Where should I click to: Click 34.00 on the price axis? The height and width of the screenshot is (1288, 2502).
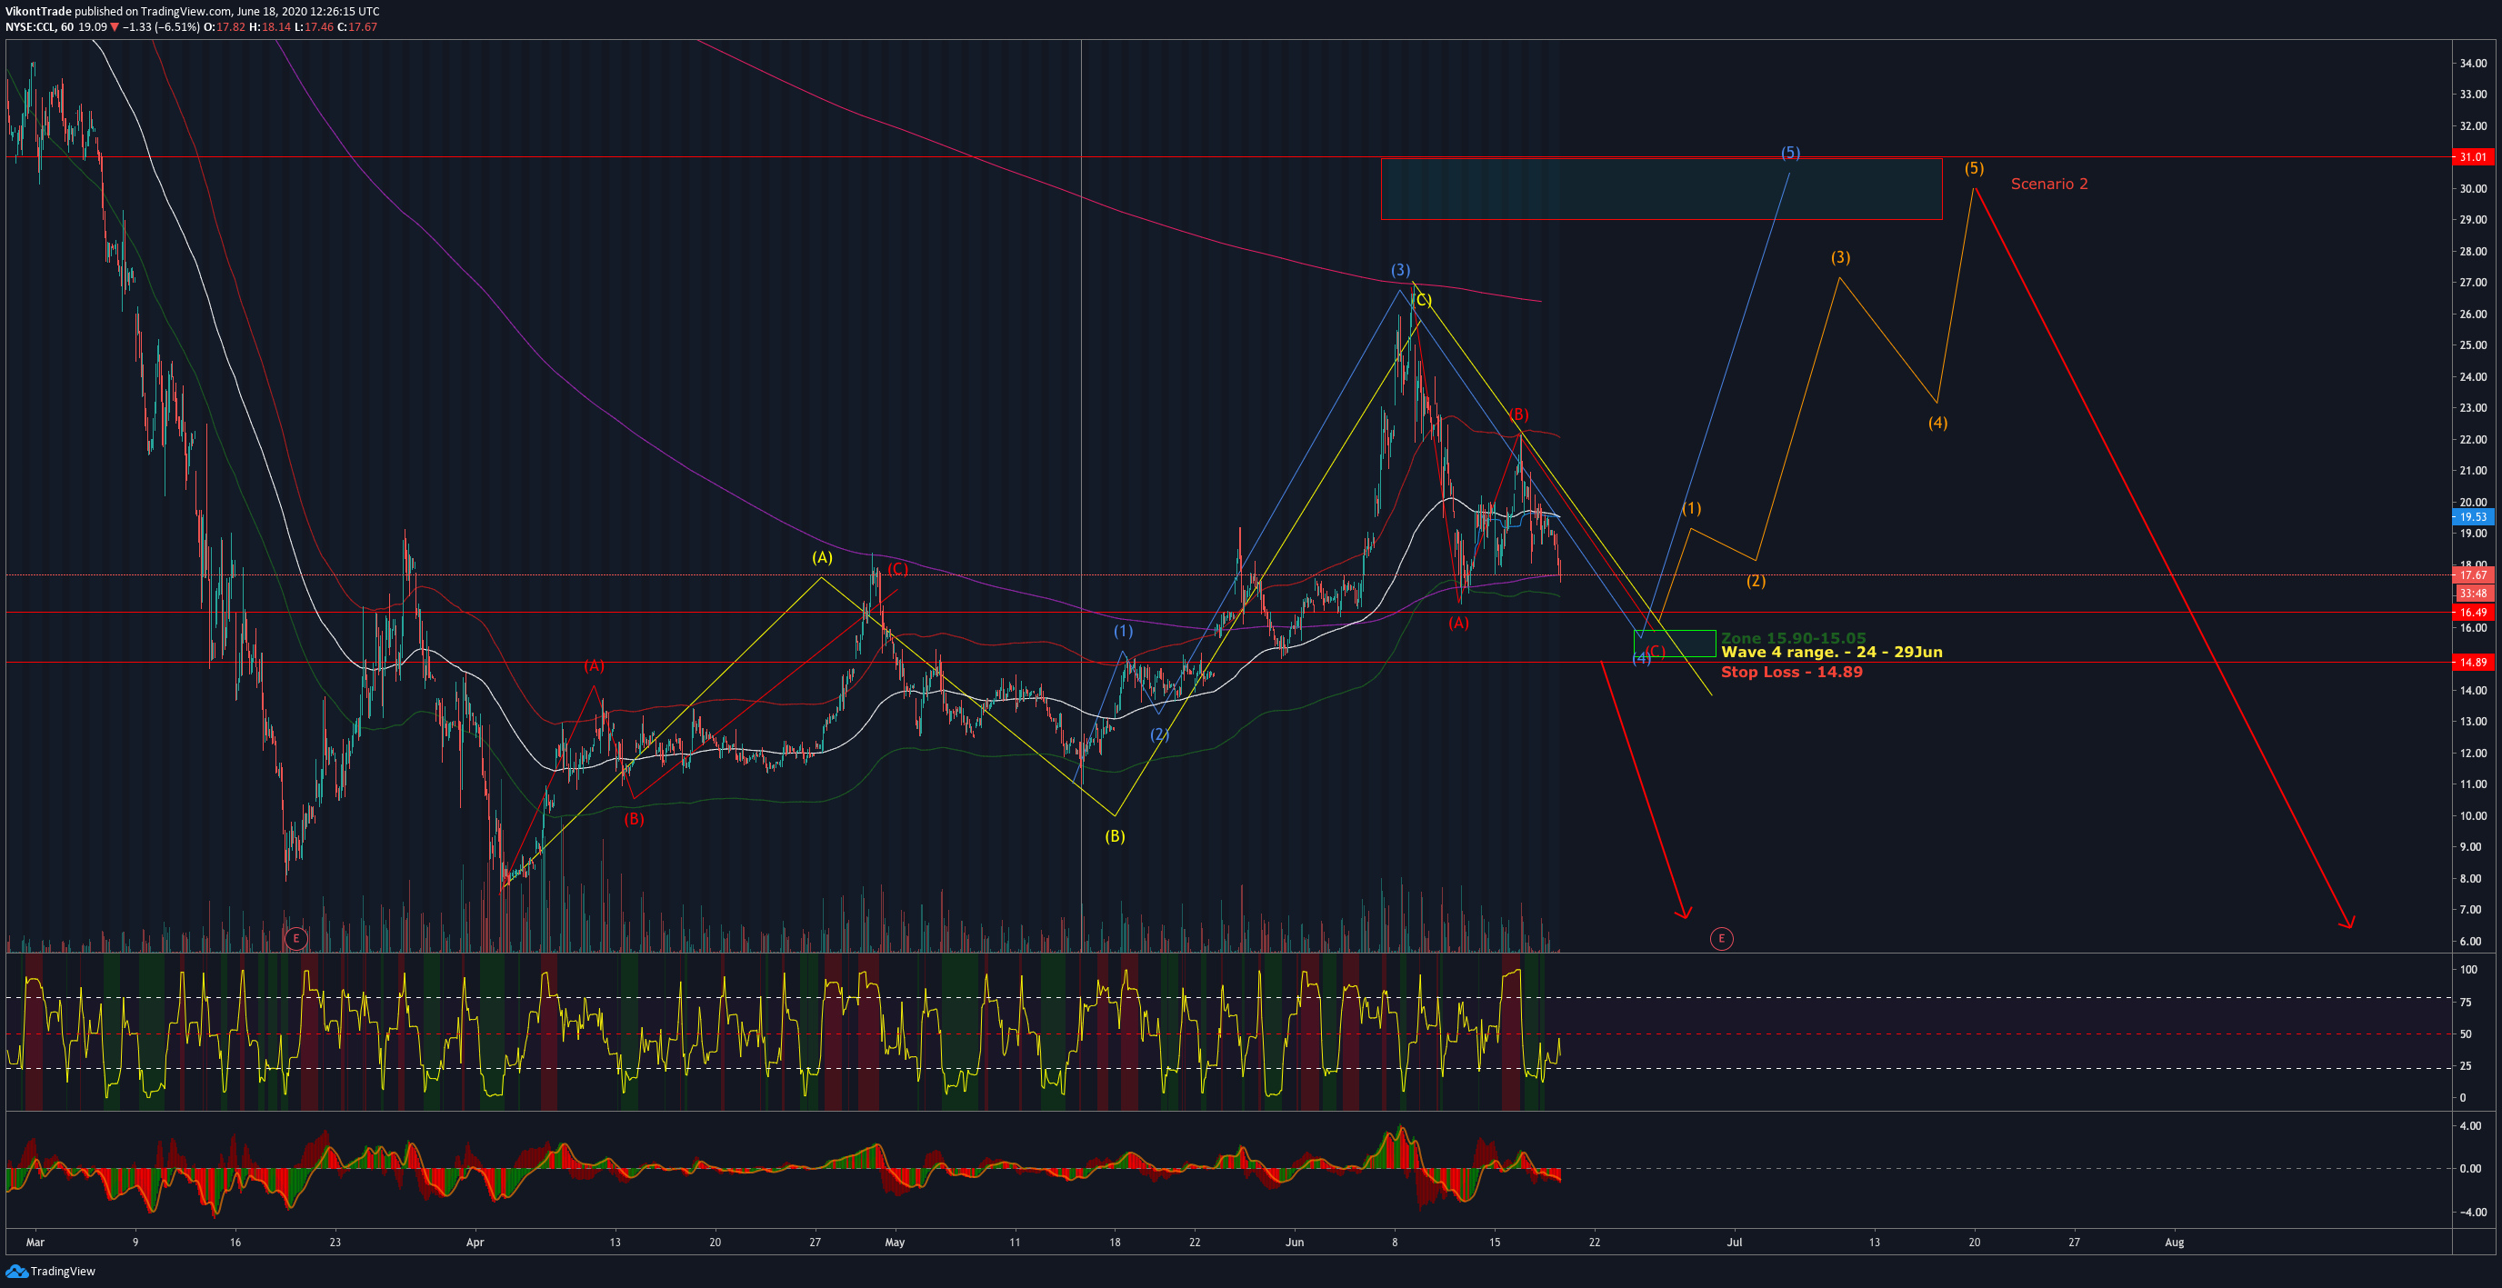[x=2473, y=63]
